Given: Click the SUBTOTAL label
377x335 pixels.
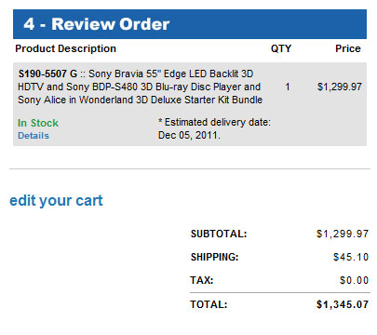Looking at the screenshot, I should click(x=219, y=234).
